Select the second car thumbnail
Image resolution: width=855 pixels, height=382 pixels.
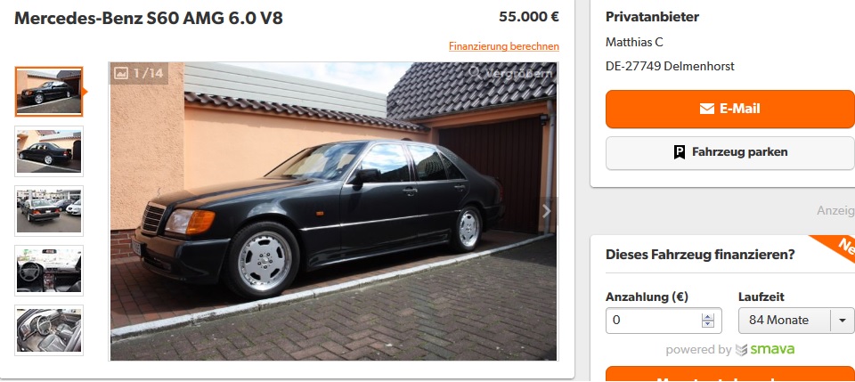click(49, 151)
